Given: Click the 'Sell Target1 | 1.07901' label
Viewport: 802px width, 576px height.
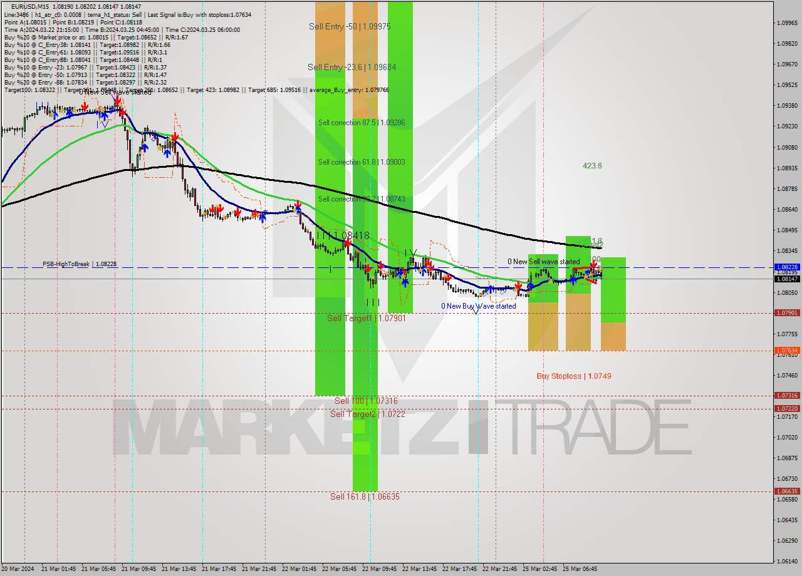Looking at the screenshot, I should [367, 319].
